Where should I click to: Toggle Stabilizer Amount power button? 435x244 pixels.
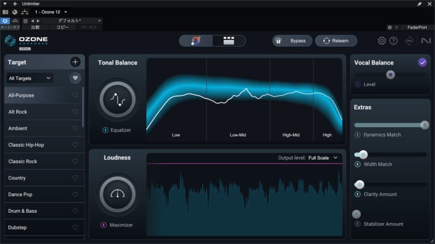(x=357, y=224)
